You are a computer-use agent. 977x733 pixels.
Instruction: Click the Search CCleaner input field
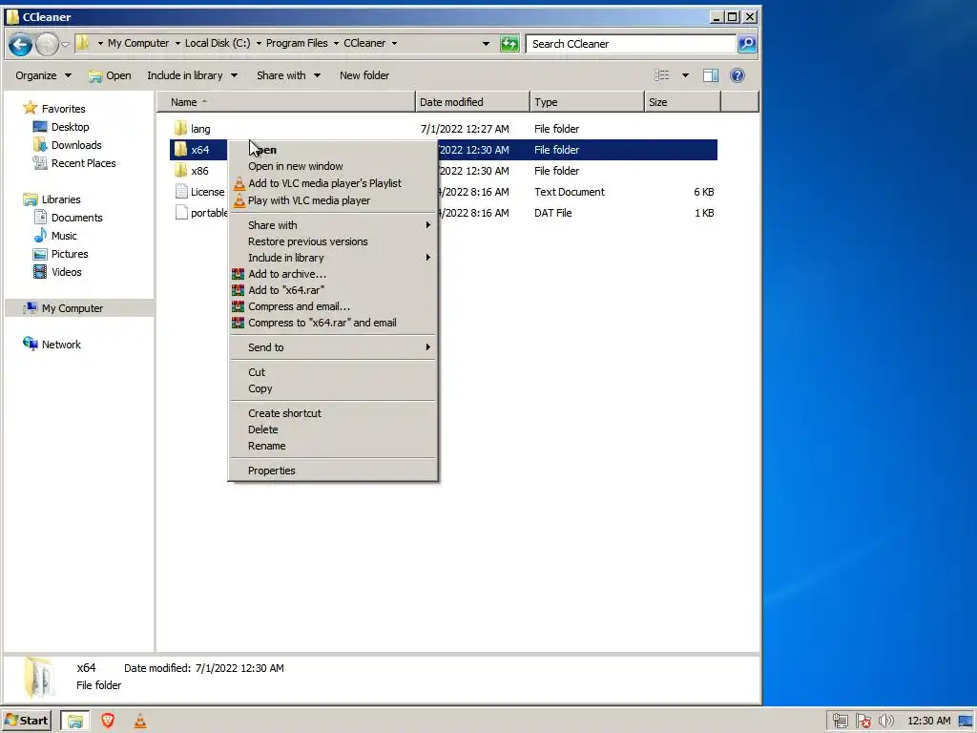tap(631, 44)
